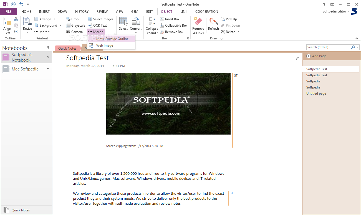Open Customize Quick Access Toolbar dropdown

pos(28,4)
